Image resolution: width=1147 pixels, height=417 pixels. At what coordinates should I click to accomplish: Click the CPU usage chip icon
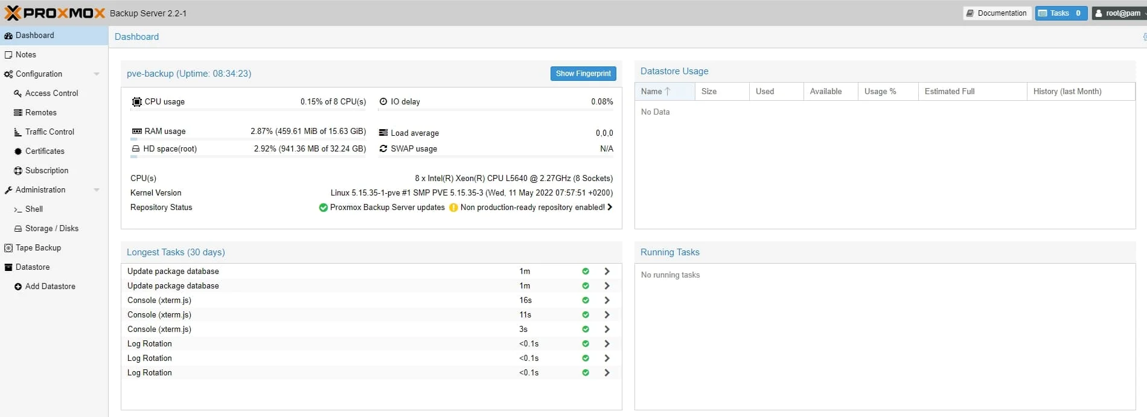(136, 101)
